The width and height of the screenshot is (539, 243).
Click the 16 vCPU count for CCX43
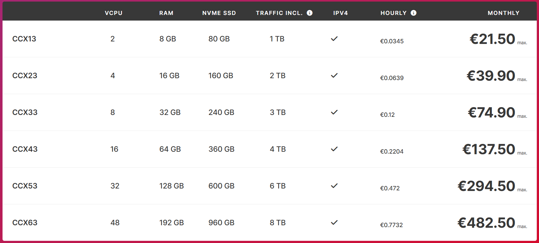pyautogui.click(x=114, y=149)
